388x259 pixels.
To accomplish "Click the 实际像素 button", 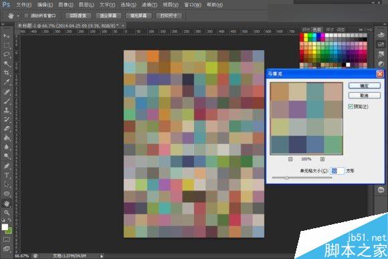I will pyautogui.click(x=78, y=15).
